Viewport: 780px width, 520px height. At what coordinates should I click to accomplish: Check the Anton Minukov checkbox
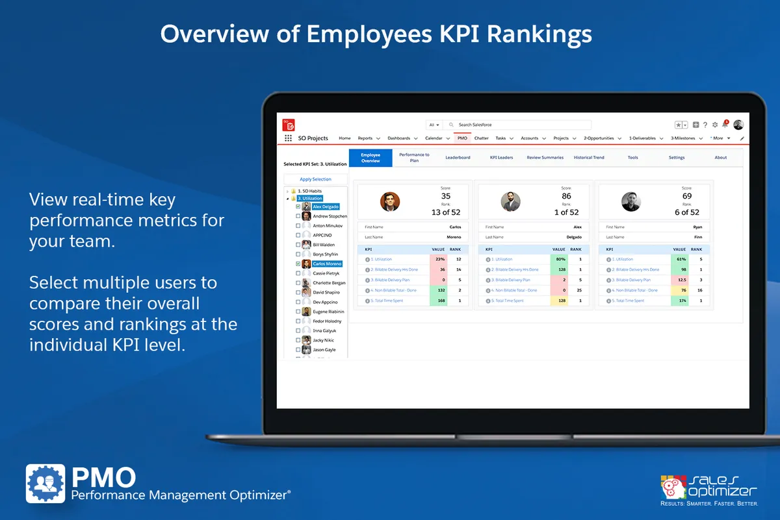click(298, 226)
